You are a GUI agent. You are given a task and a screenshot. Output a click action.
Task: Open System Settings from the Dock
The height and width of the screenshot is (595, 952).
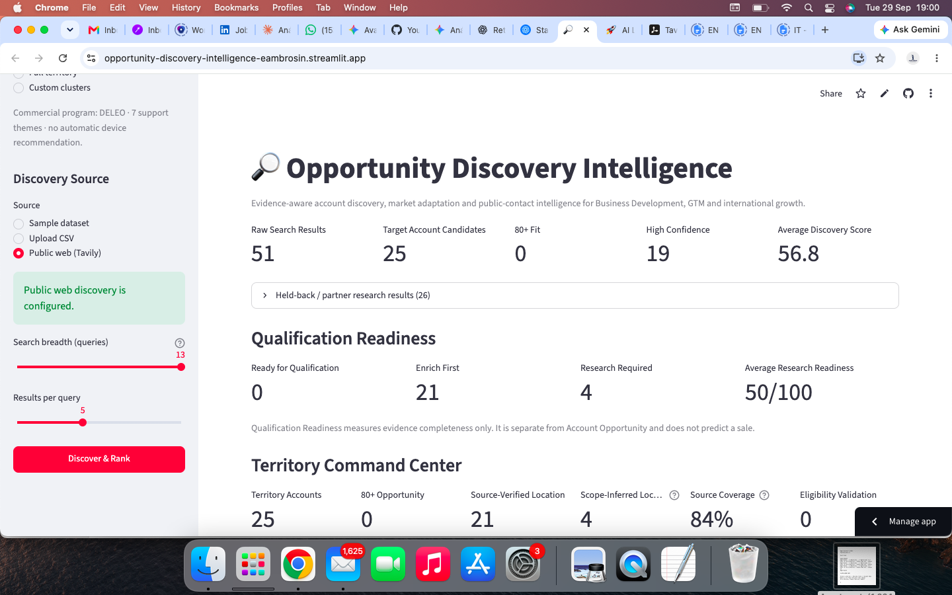tap(523, 564)
